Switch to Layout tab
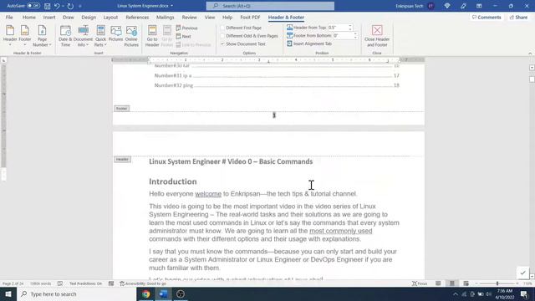 click(x=110, y=17)
